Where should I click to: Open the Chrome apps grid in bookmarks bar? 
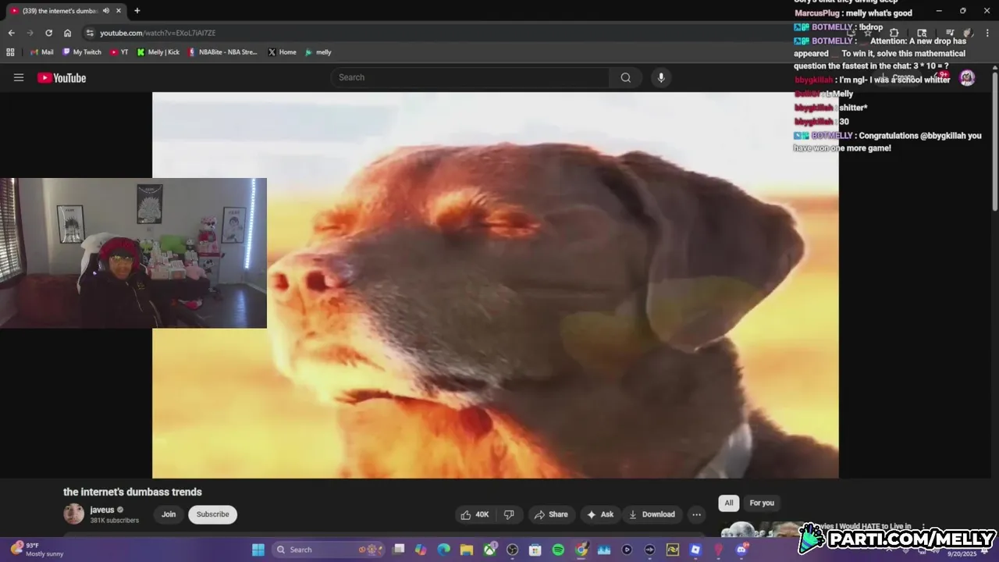[10, 52]
